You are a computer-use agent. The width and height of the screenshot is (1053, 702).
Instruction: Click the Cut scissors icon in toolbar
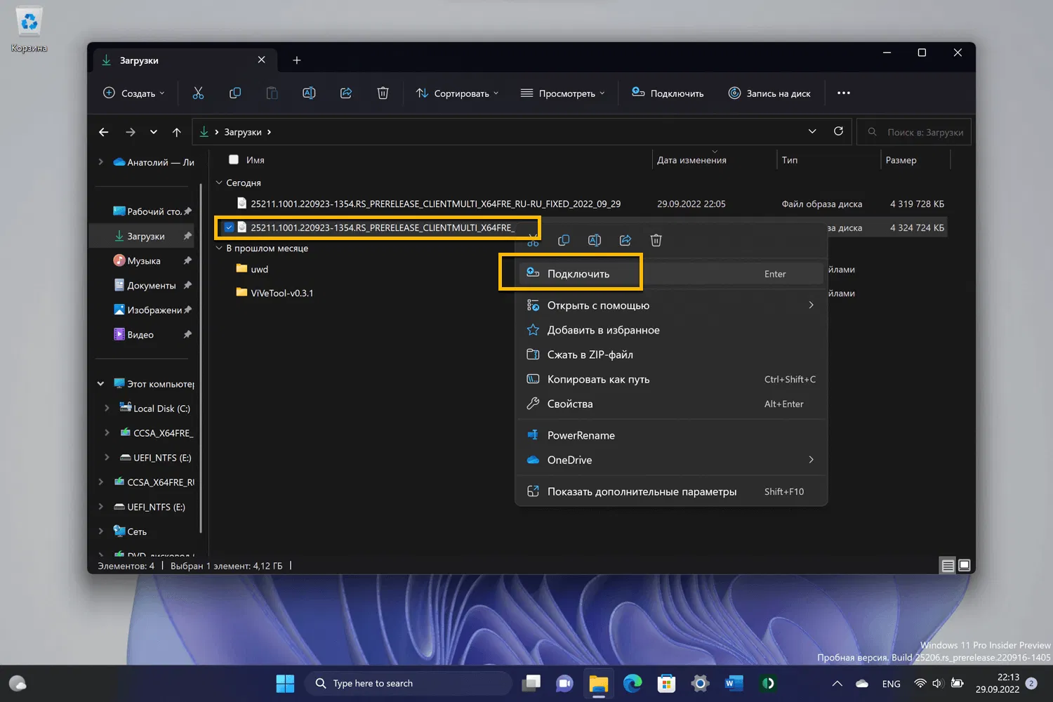(198, 93)
